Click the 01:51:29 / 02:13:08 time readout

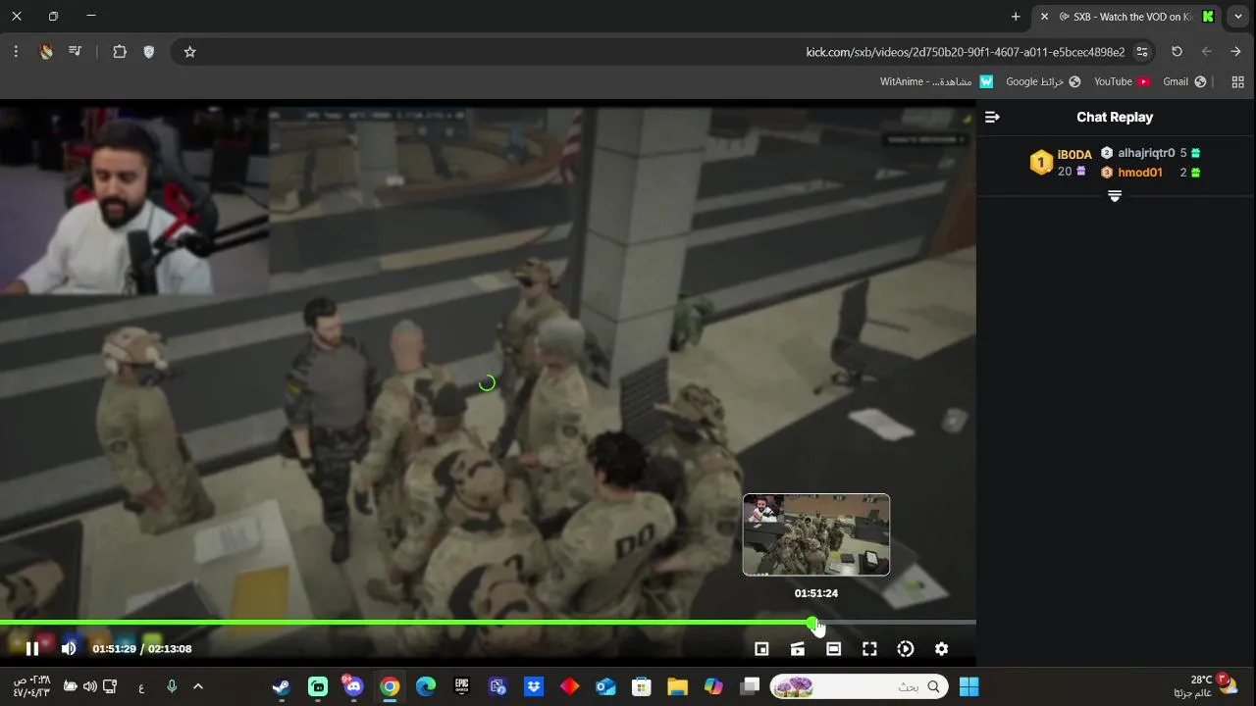coord(142,648)
